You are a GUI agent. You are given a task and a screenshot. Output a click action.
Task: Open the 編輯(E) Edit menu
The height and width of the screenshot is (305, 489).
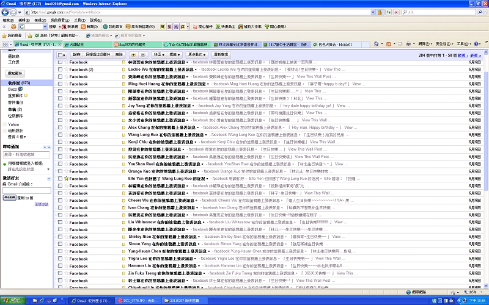point(24,20)
